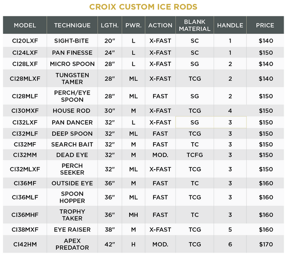Click the MODEL column header
This screenshot has width=287, height=256.
tap(25, 25)
